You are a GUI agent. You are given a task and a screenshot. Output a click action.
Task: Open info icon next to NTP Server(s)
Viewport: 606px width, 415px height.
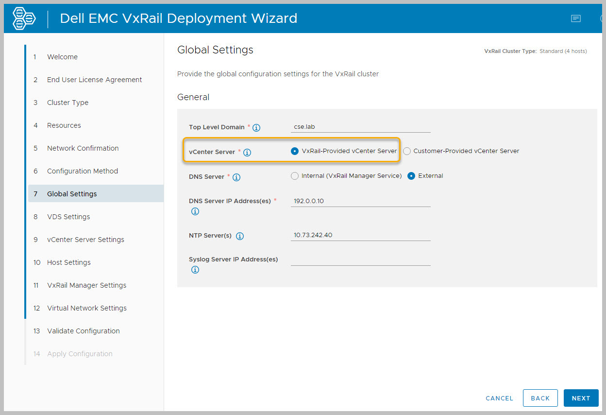[240, 236]
